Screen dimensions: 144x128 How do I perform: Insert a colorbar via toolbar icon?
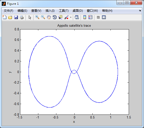click(x=85, y=17)
